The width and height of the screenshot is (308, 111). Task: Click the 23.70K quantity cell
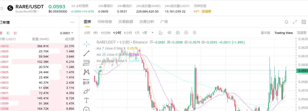44,51
